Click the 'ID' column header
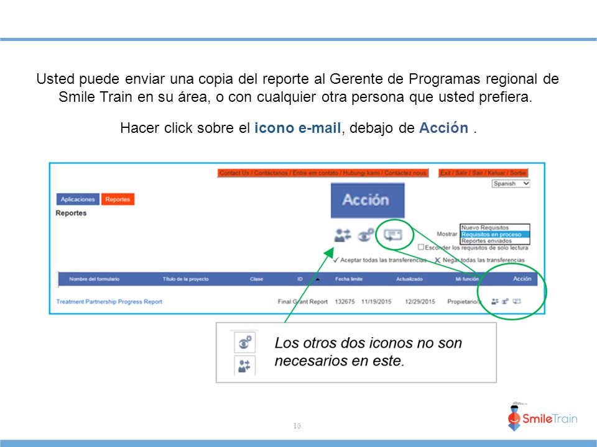The width and height of the screenshot is (597, 447). pyautogui.click(x=300, y=279)
